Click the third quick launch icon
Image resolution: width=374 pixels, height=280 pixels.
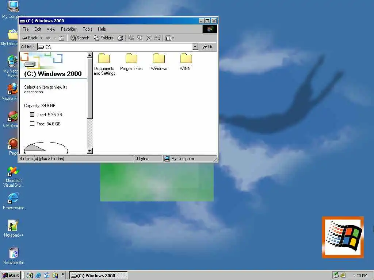coord(47,275)
